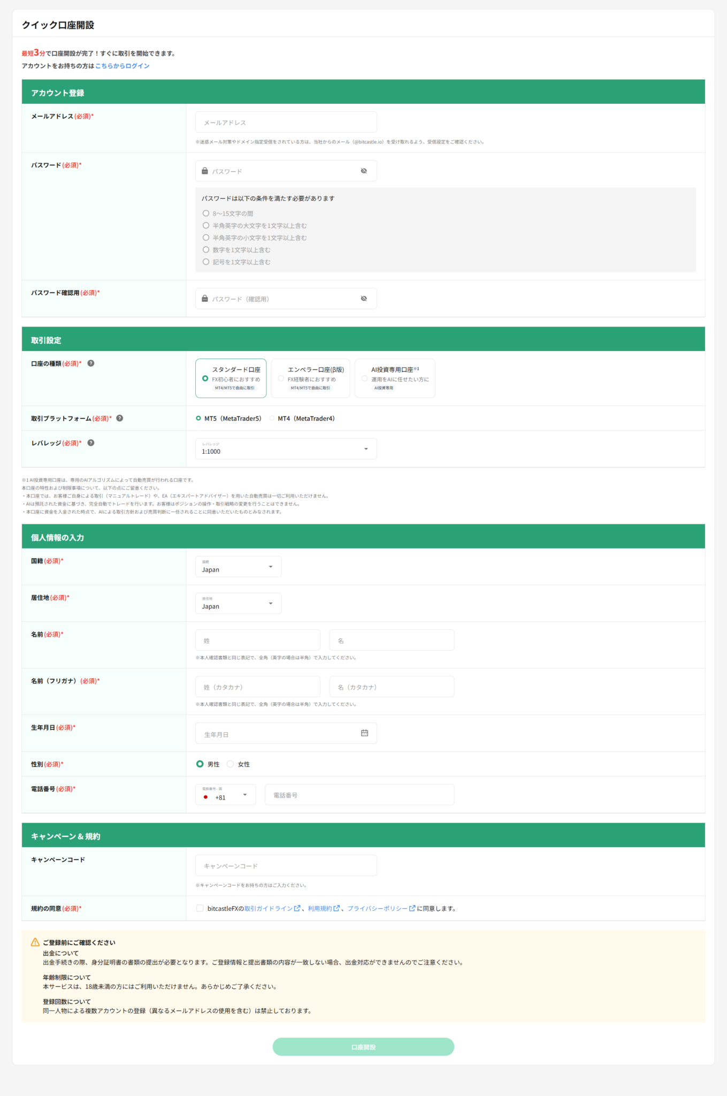Open the 国籍 Japan dropdown

(238, 567)
